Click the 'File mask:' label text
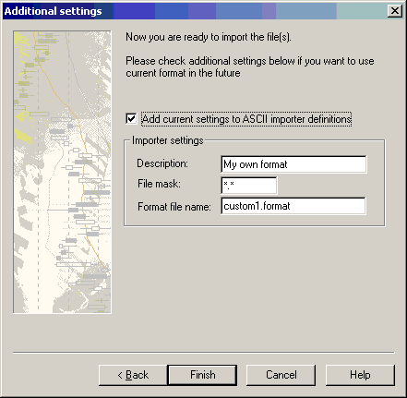 point(159,184)
